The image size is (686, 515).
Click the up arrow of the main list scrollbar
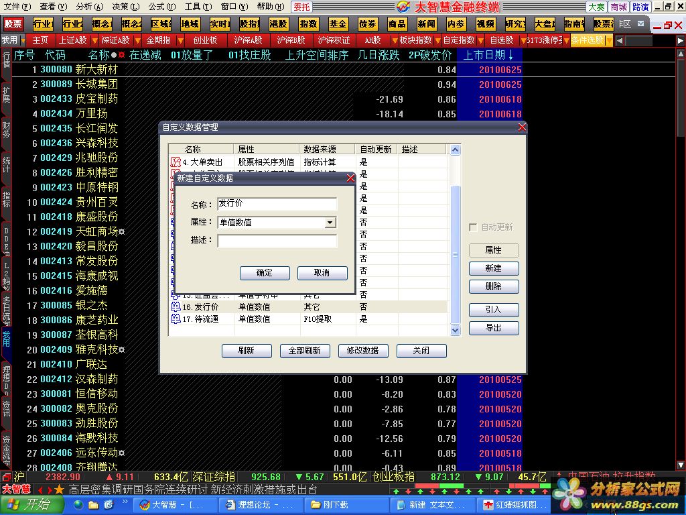point(681,54)
